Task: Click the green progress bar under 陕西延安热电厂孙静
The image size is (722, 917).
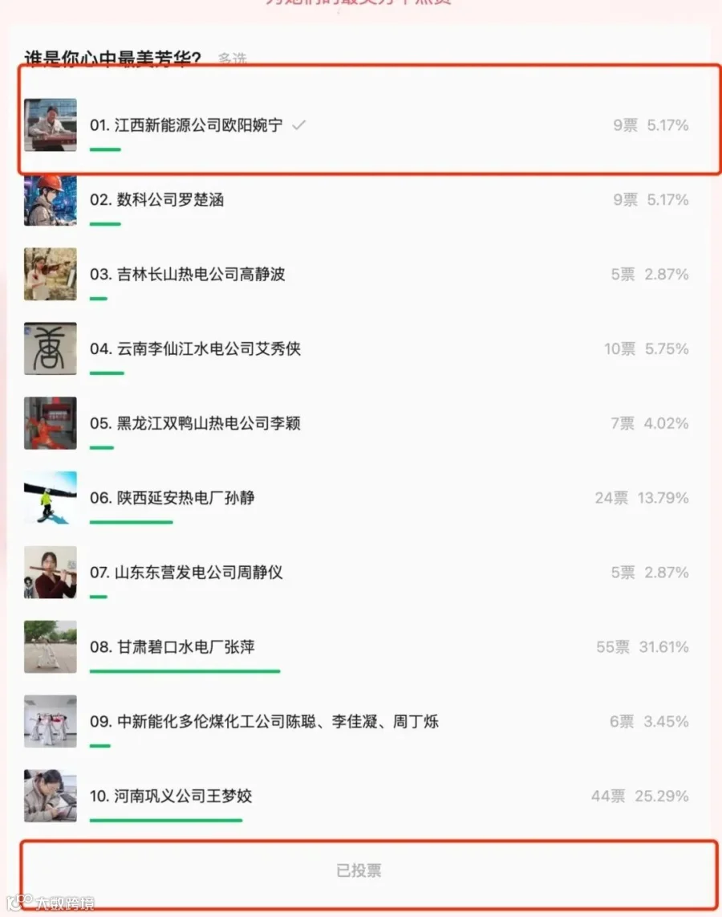Action: (x=132, y=522)
